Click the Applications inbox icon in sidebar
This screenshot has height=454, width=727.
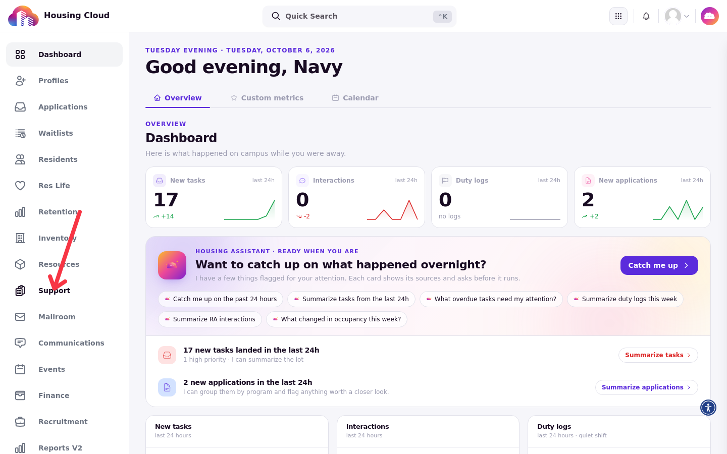coord(20,107)
